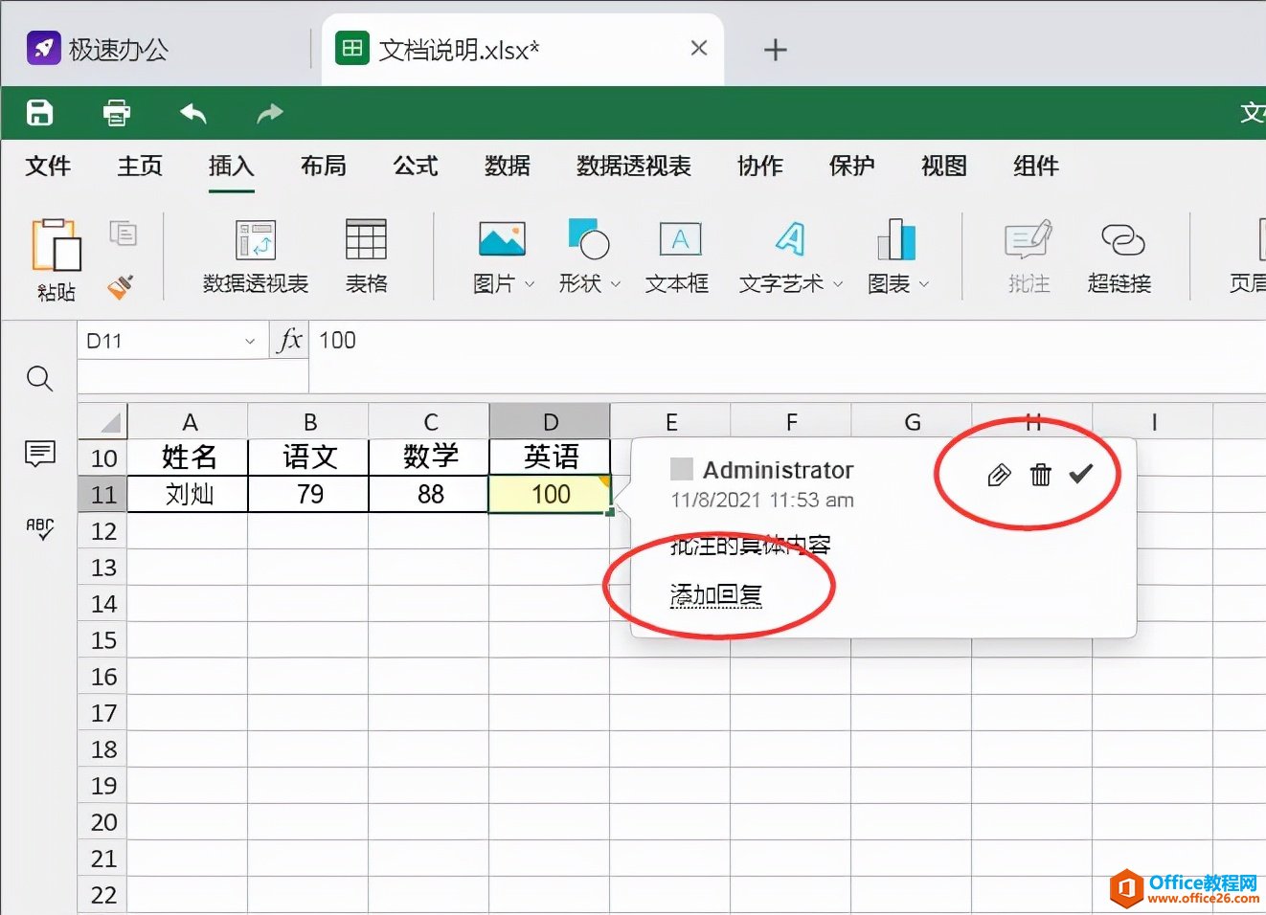The height and width of the screenshot is (915, 1266).
Task: Switch to the 数据 ribbon tab
Action: click(x=507, y=166)
